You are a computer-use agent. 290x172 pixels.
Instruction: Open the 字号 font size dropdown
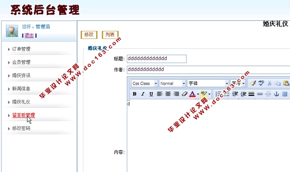coord(238,83)
